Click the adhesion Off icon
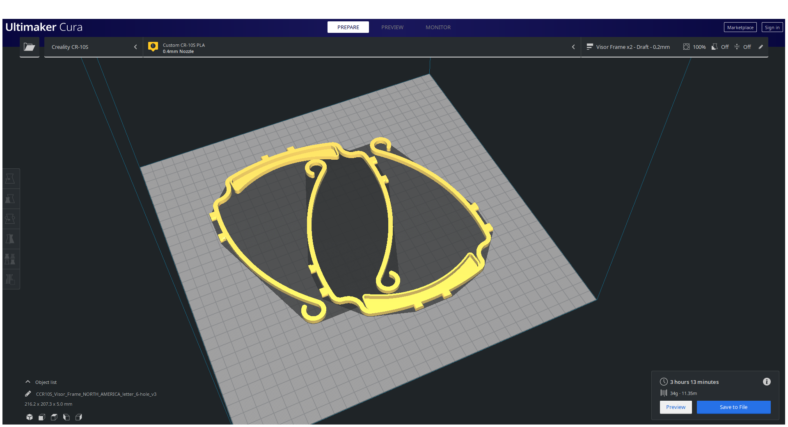 click(737, 47)
